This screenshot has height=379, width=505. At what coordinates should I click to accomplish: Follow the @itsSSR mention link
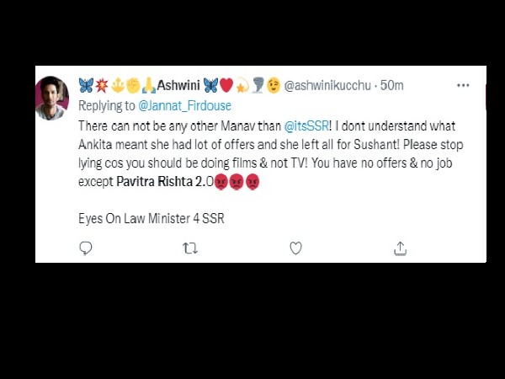306,125
